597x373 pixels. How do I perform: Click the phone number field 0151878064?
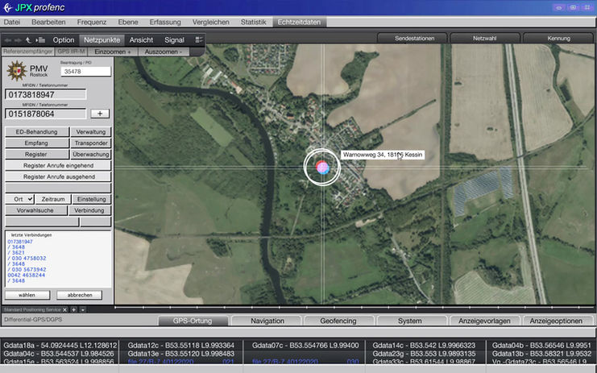pyautogui.click(x=45, y=114)
